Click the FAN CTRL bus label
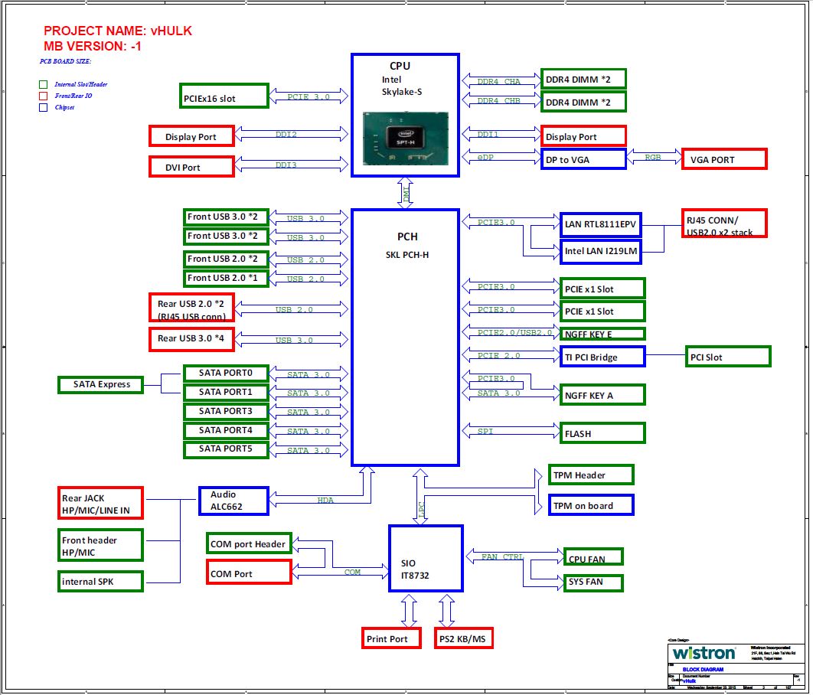 click(502, 556)
